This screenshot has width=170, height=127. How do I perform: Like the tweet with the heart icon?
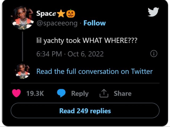point(16,93)
